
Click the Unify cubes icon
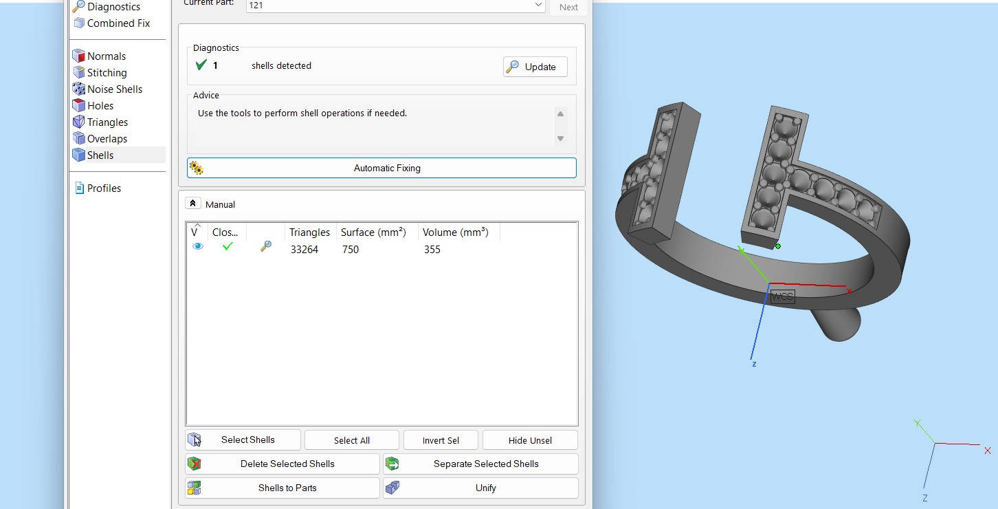[x=392, y=488]
